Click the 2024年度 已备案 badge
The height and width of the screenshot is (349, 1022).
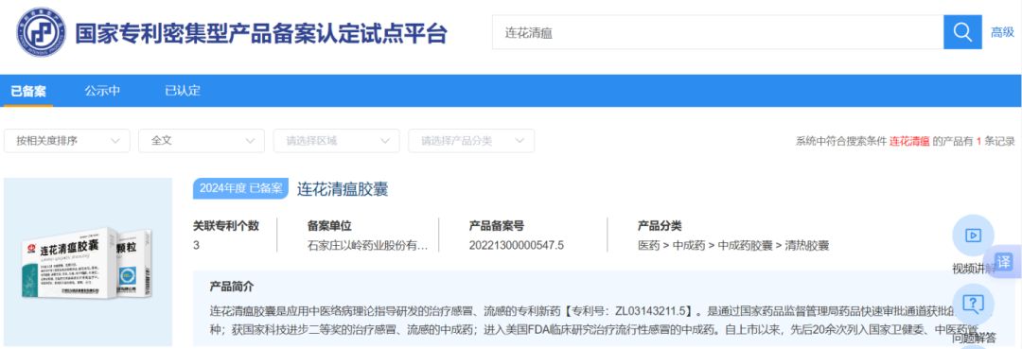240,189
